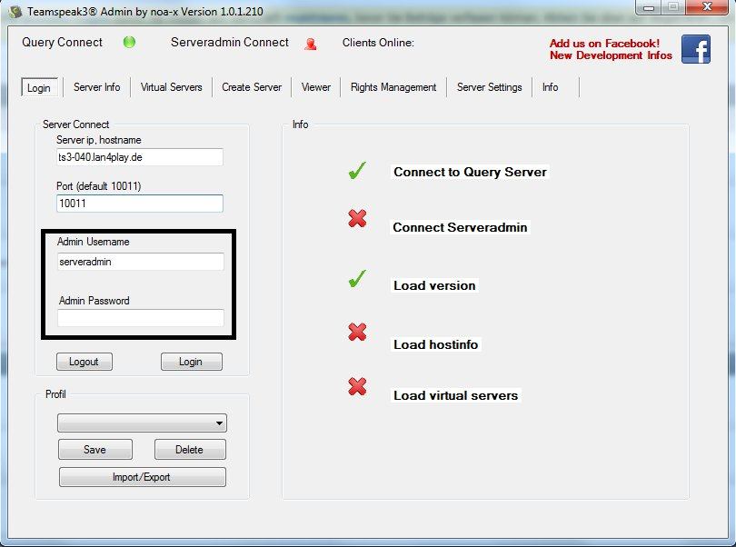The height and width of the screenshot is (547, 736).
Task: Follow the Add us on Facebook link
Action: pyautogui.click(x=611, y=49)
